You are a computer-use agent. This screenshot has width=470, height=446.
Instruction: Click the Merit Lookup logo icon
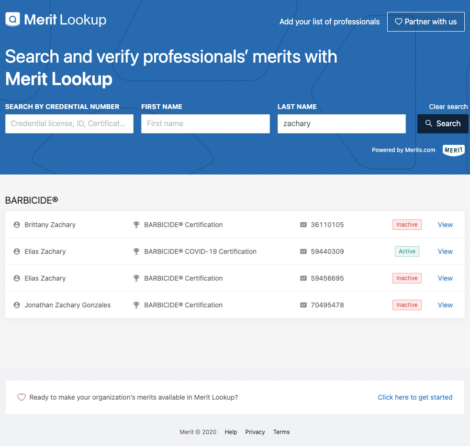click(12, 20)
